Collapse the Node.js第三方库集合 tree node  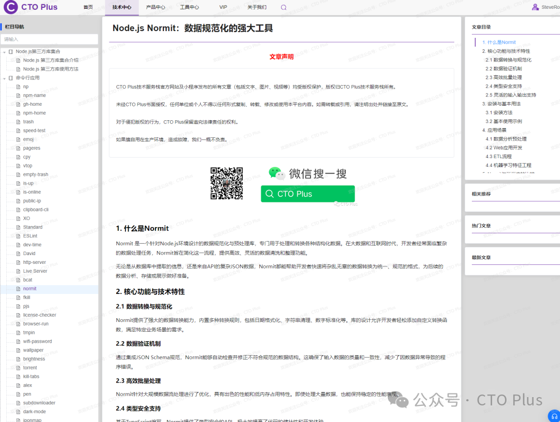point(4,52)
